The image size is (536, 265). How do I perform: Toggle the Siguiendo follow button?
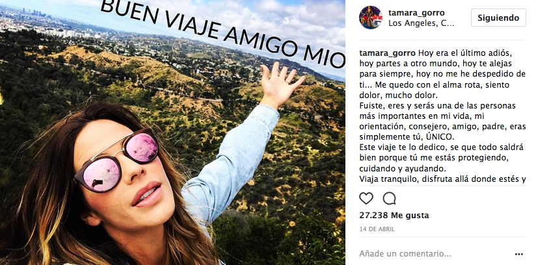[498, 18]
